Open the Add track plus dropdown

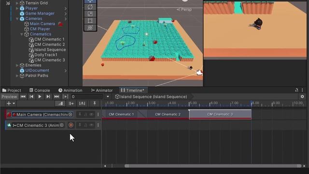11,103
